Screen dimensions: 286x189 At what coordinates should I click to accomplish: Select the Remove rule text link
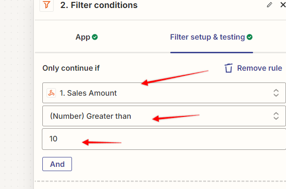[259, 68]
